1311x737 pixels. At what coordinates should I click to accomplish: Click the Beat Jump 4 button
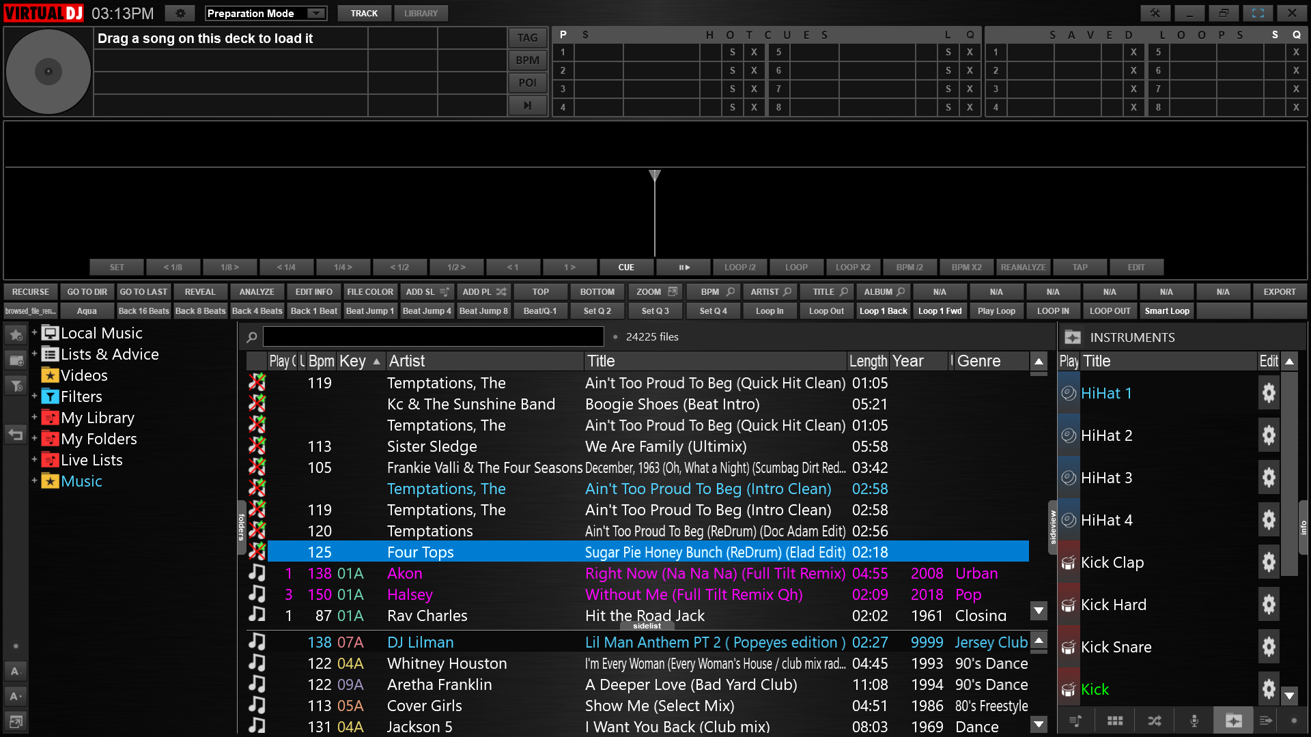coord(427,311)
